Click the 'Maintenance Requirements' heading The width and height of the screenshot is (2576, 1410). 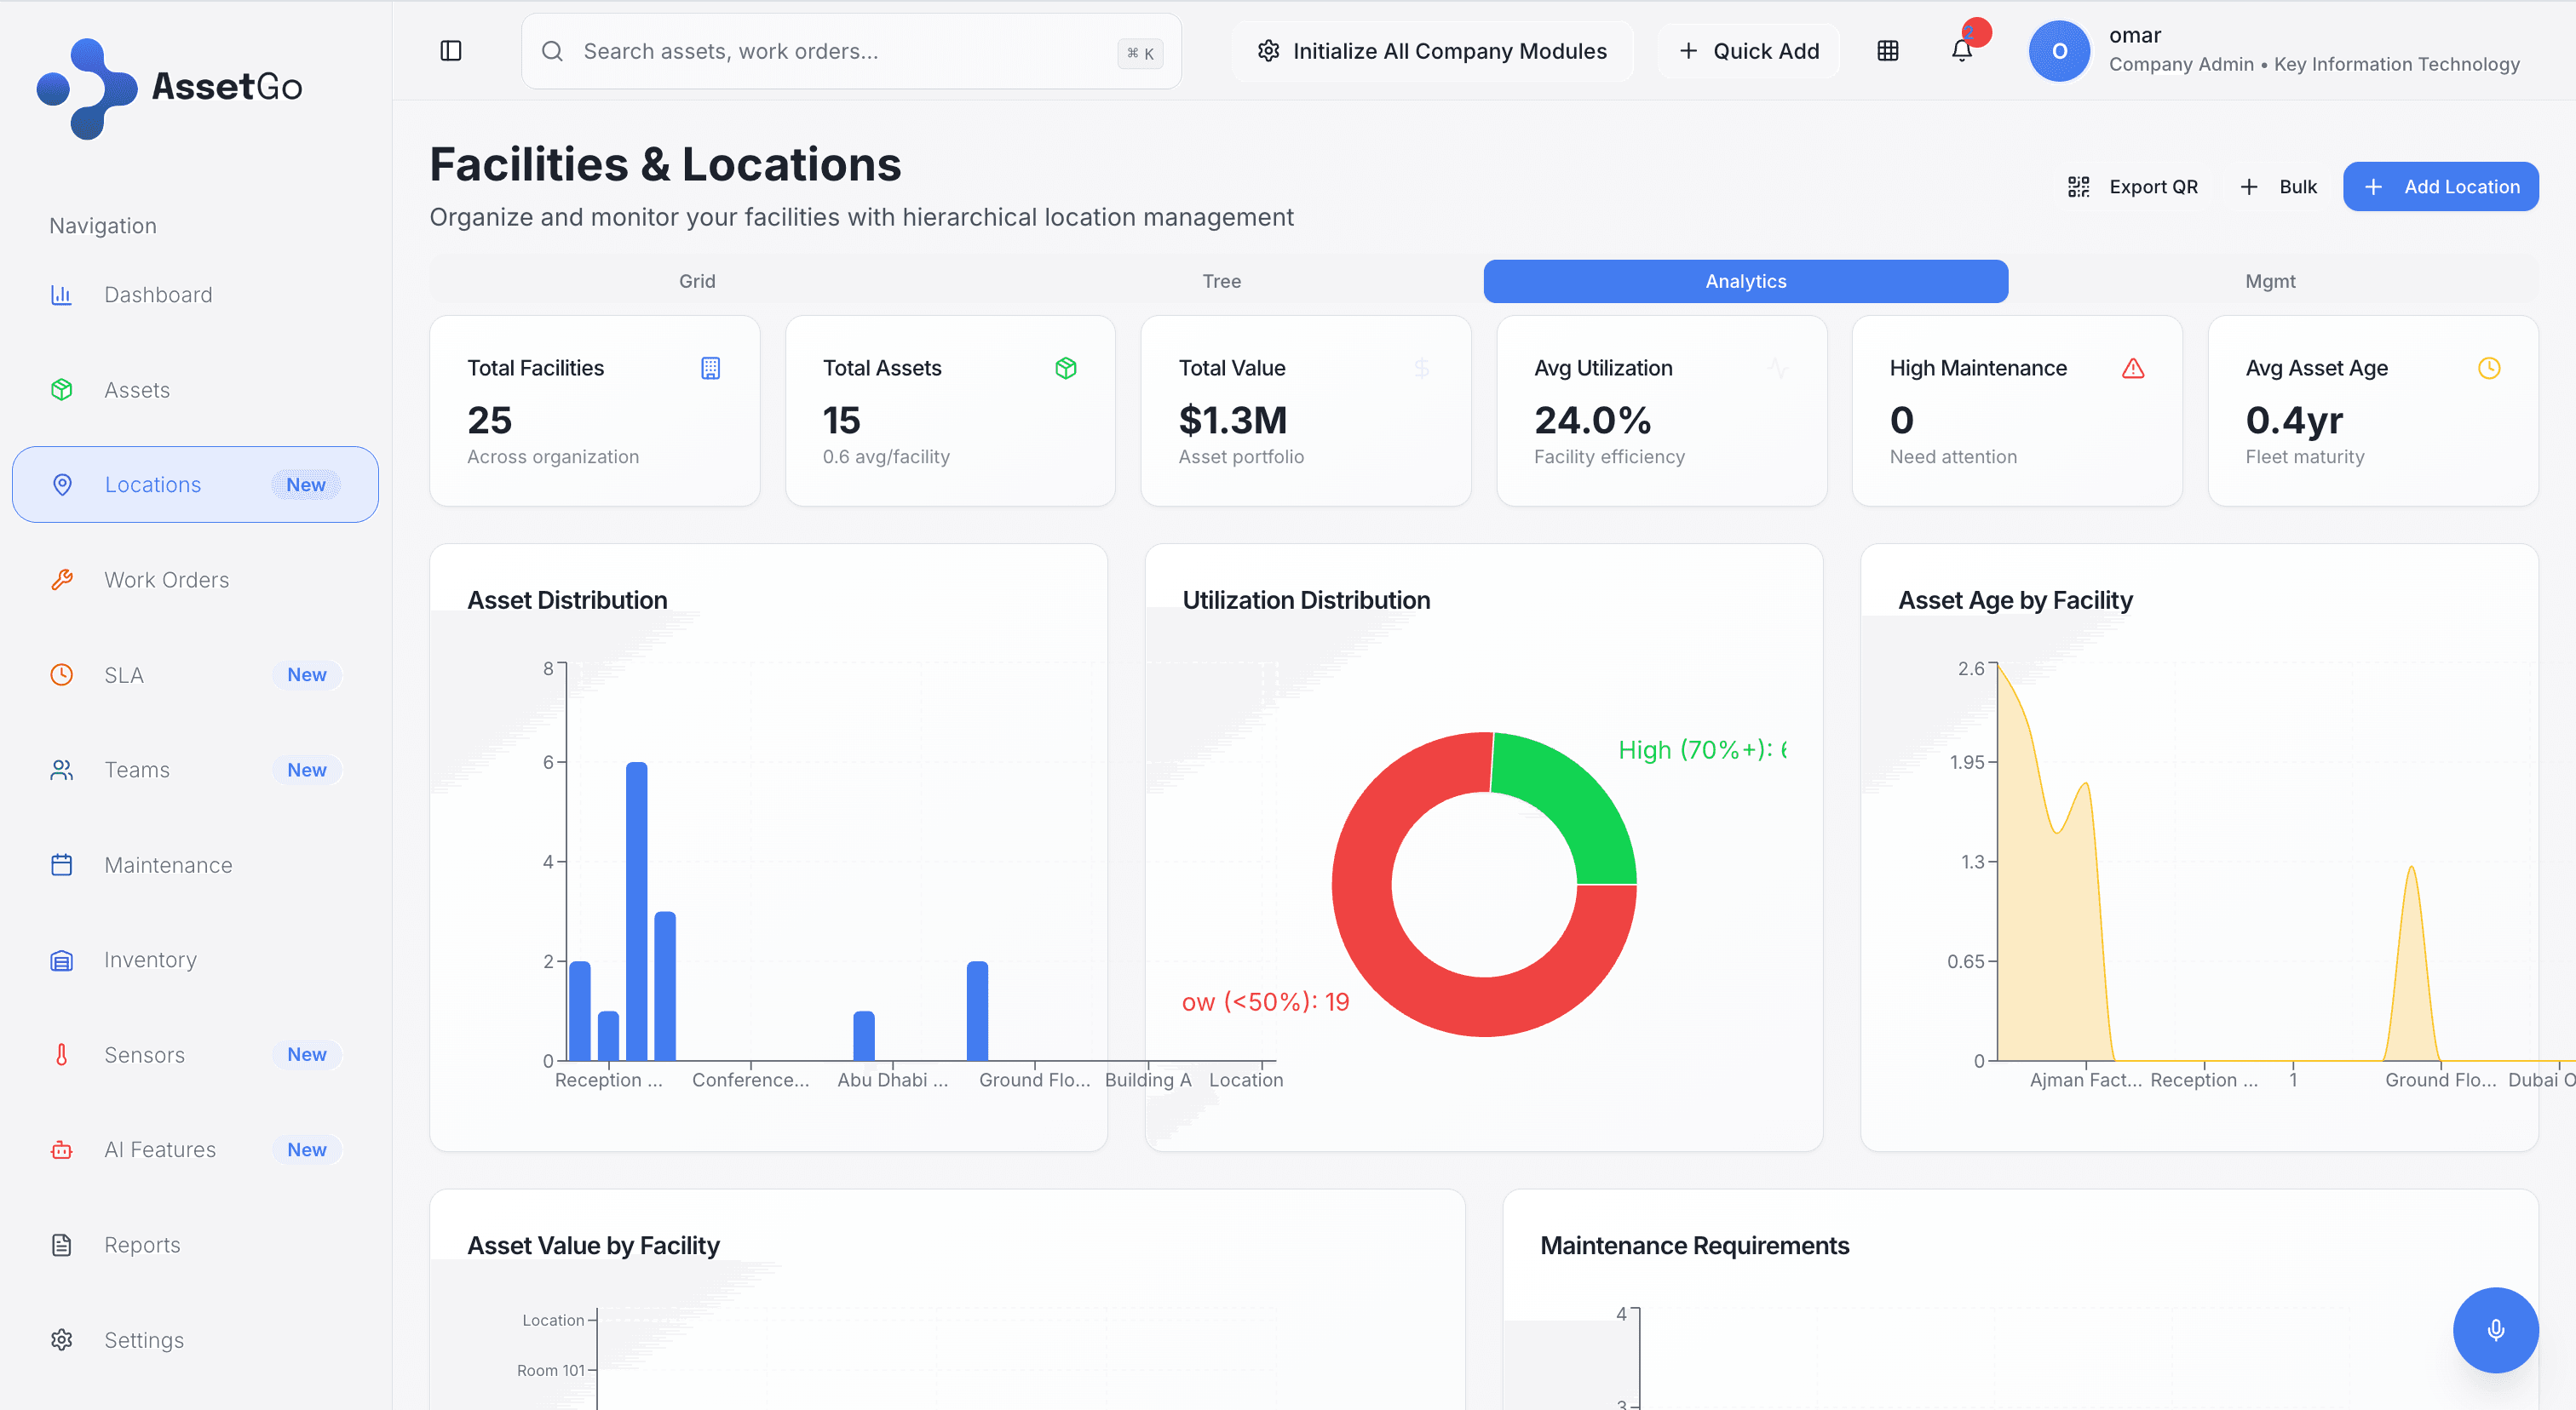[x=1694, y=1247]
